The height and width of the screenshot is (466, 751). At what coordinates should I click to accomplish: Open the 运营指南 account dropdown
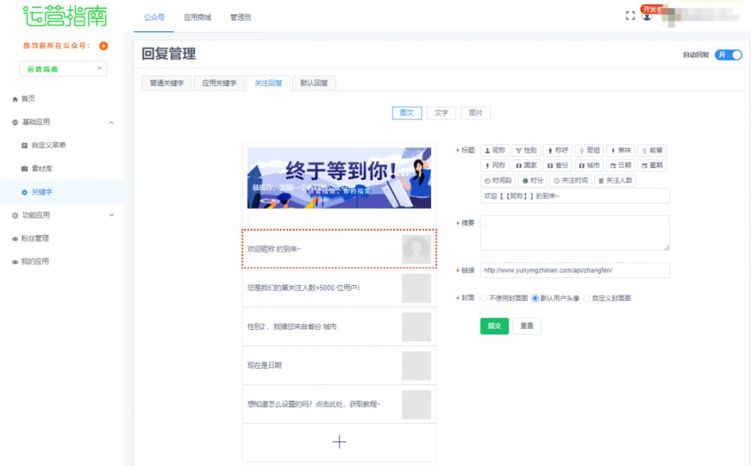[x=63, y=69]
